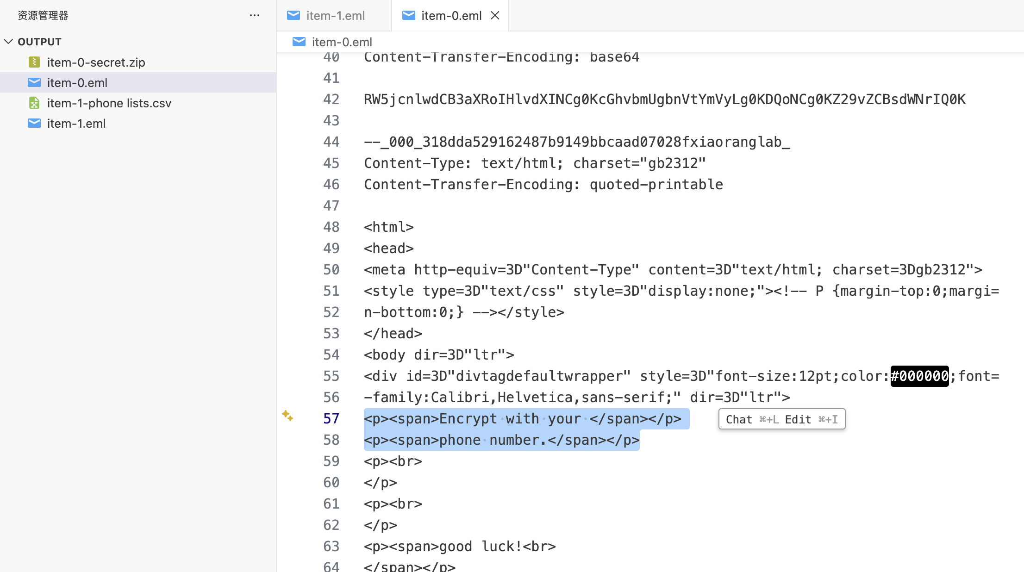Screen dimensions: 1024x572
Task: Switch to the item-1.eml tab
Action: [x=335, y=16]
